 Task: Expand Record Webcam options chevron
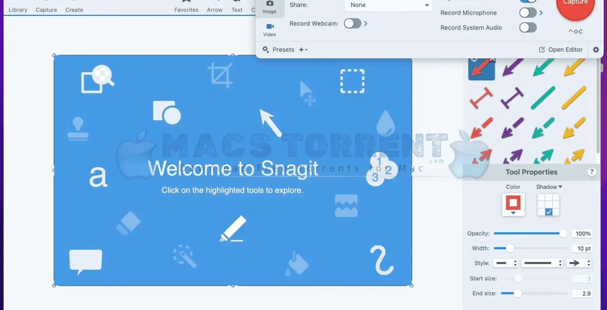tap(366, 24)
